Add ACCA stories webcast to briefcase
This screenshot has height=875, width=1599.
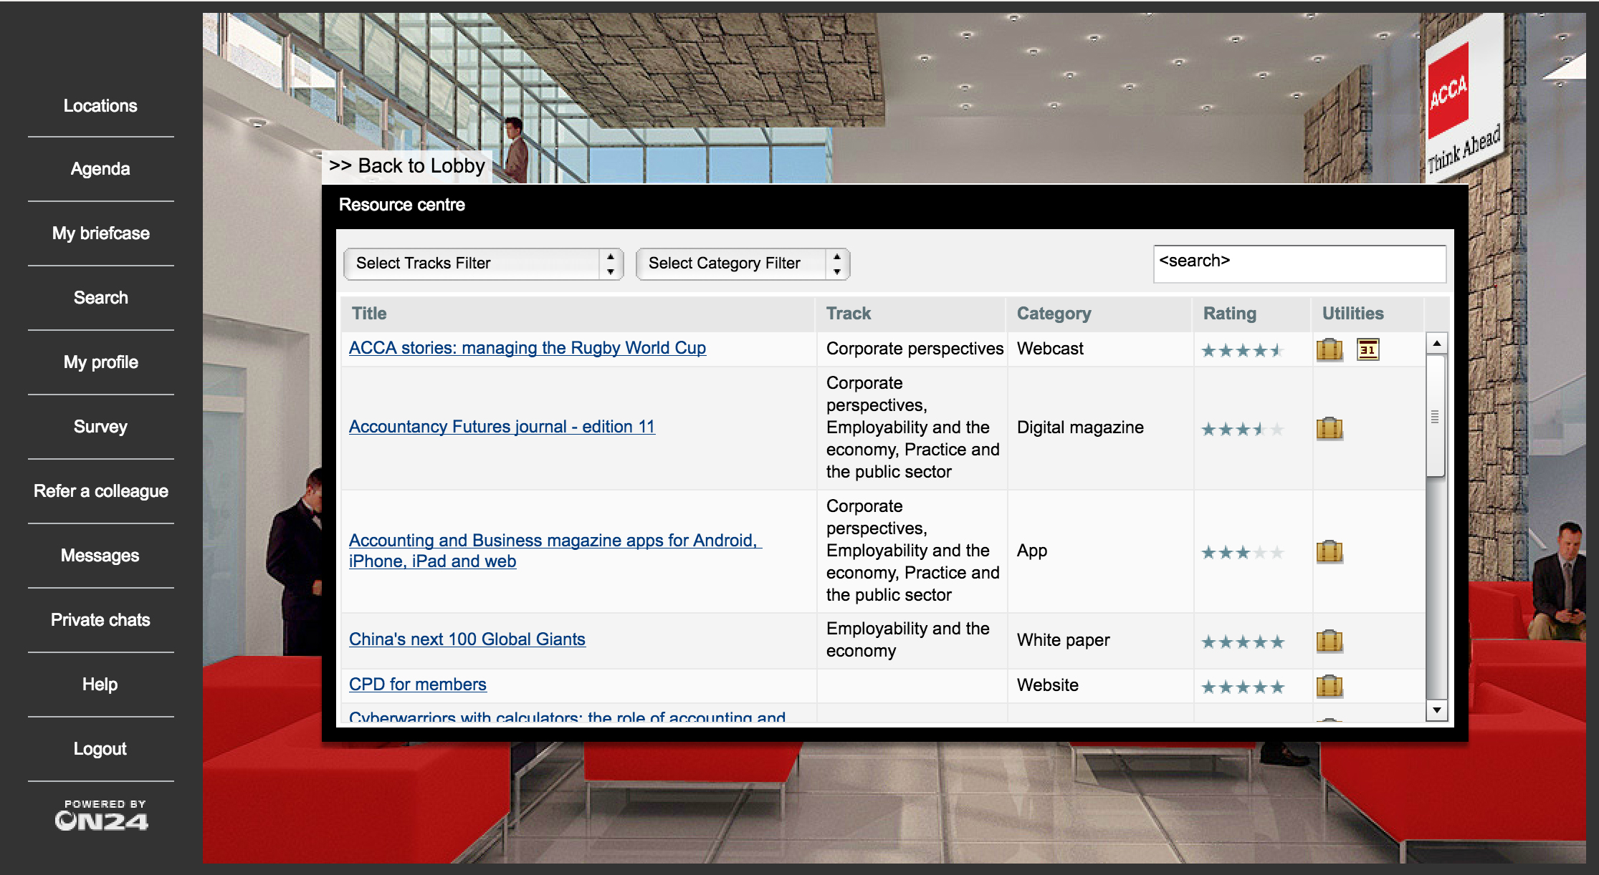click(1330, 349)
